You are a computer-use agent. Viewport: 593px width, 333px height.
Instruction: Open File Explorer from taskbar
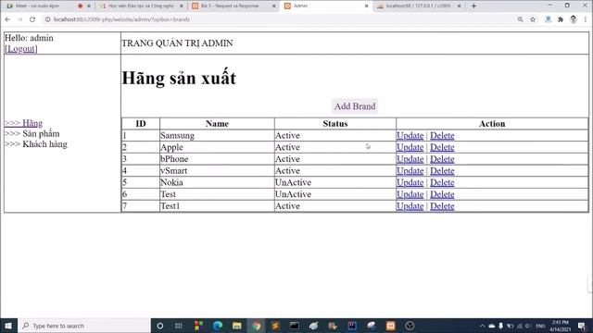click(237, 326)
